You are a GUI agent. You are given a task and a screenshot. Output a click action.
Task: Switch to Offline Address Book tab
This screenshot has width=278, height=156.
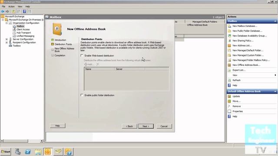pyautogui.click(x=197, y=25)
